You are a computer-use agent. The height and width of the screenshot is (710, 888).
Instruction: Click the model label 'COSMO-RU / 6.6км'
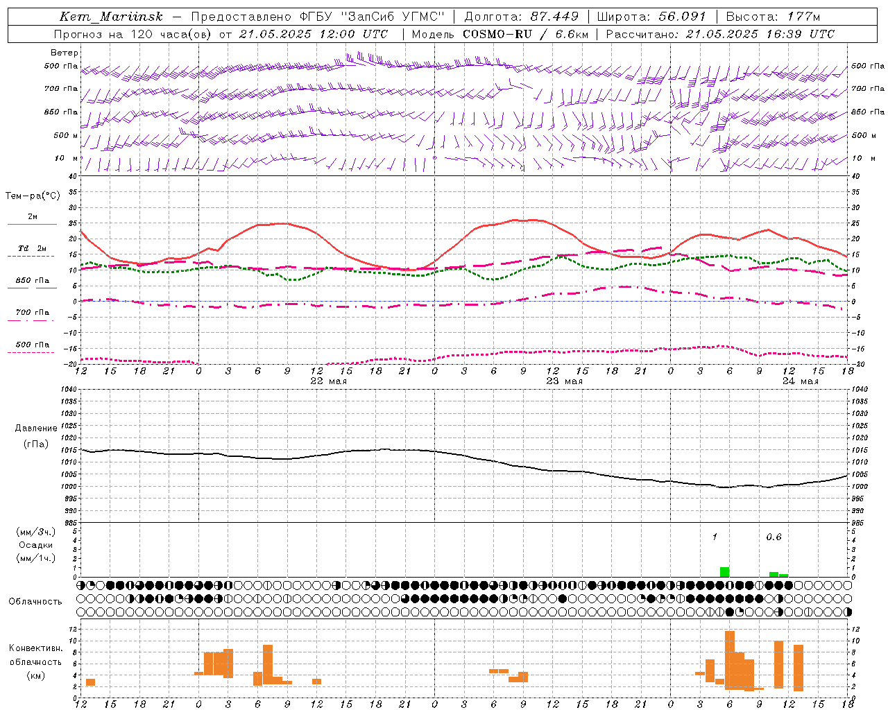525,34
